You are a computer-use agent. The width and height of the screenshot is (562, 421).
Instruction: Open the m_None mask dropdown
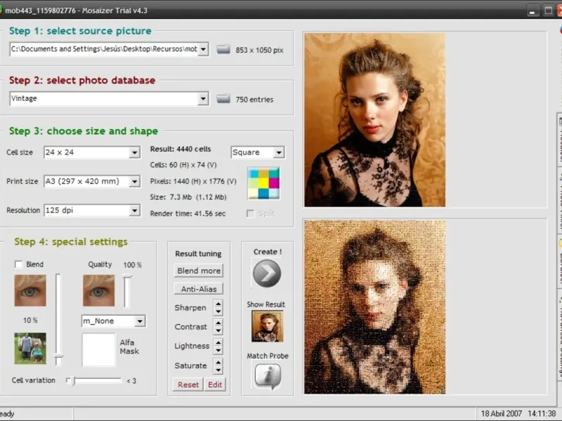pyautogui.click(x=140, y=321)
